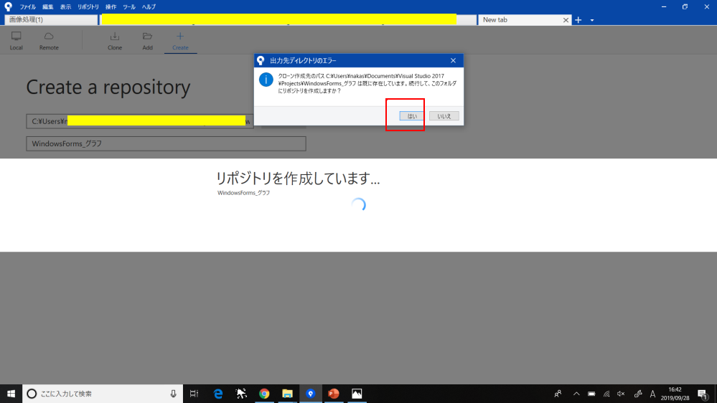Open the snipping tool taskbar icon

coord(241,394)
